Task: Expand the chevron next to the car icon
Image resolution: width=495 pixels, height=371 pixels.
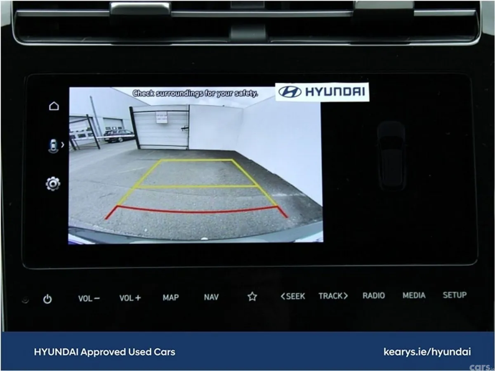Action: [x=63, y=145]
